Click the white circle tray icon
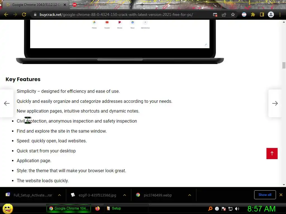 [217, 209]
